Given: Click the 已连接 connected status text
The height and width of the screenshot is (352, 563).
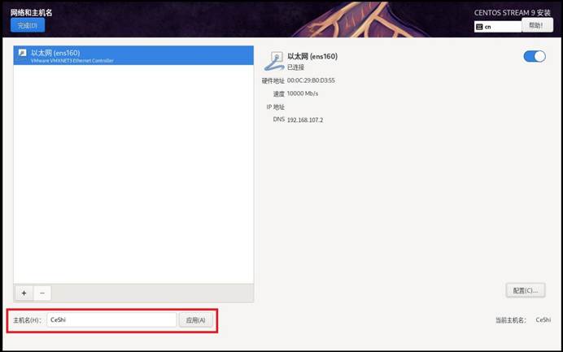Looking at the screenshot, I should point(295,67).
